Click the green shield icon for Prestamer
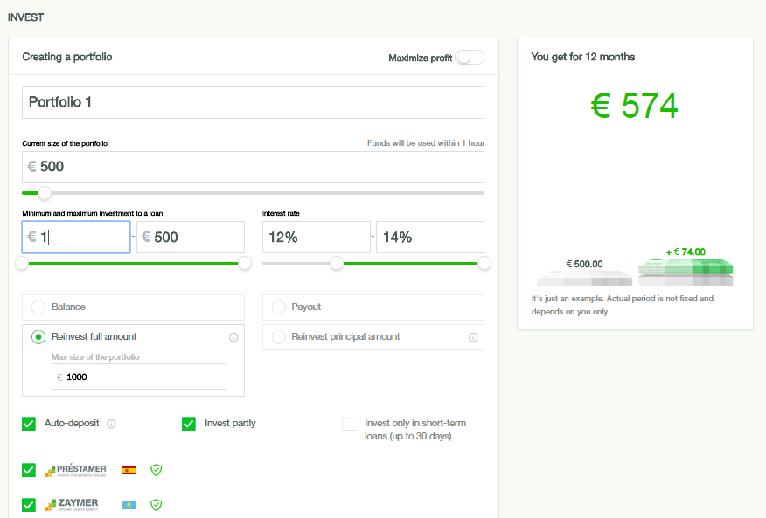Image resolution: width=766 pixels, height=518 pixels. point(157,470)
